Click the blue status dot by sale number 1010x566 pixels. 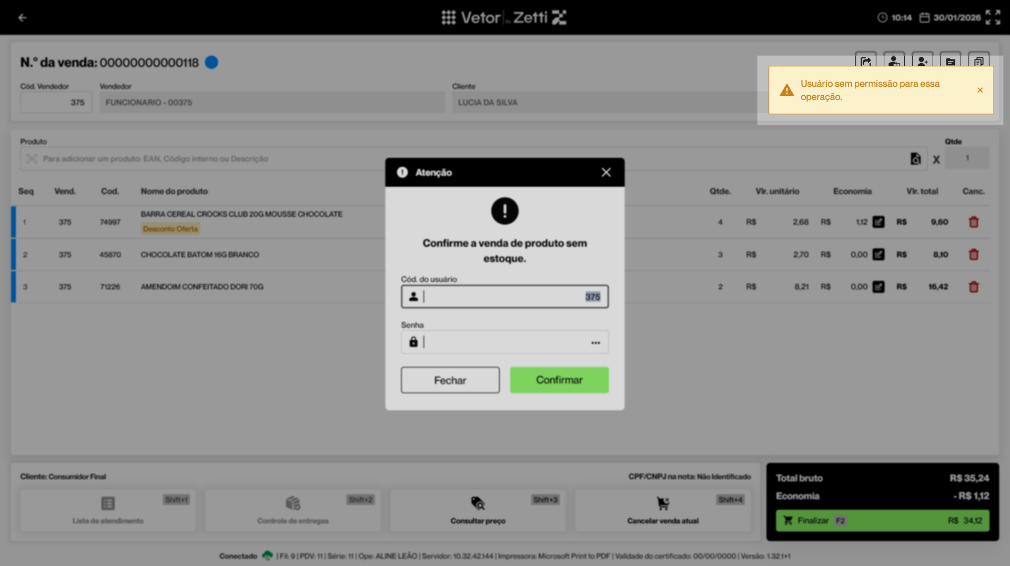pos(211,62)
